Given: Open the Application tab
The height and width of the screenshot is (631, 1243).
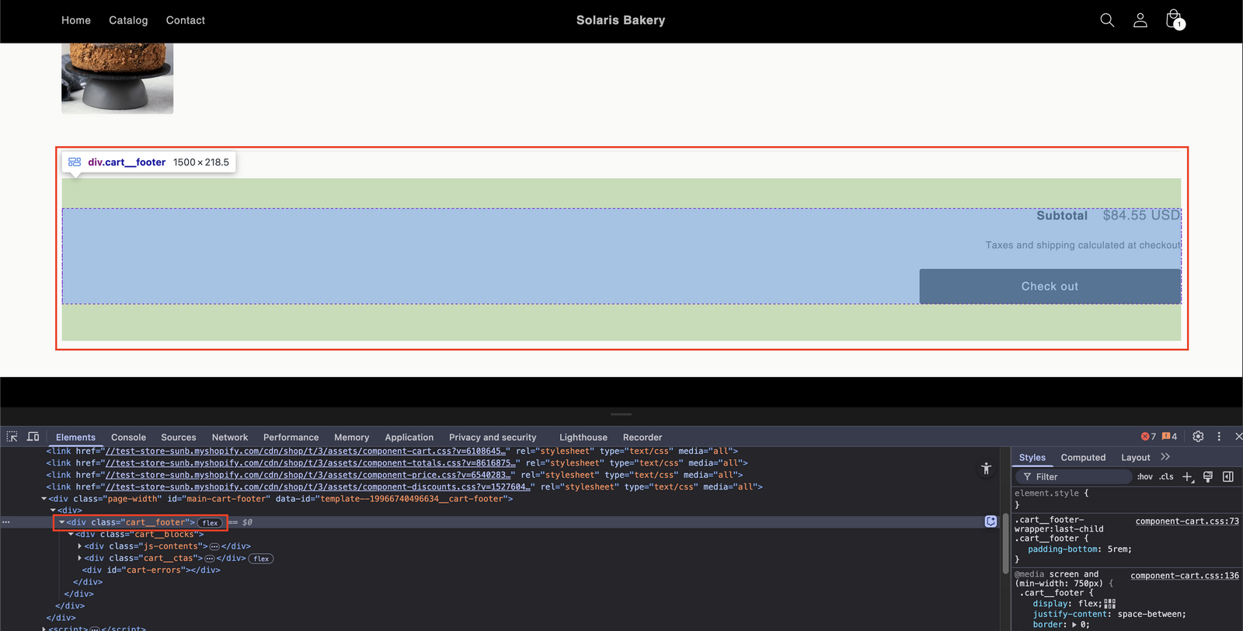Looking at the screenshot, I should tap(409, 438).
